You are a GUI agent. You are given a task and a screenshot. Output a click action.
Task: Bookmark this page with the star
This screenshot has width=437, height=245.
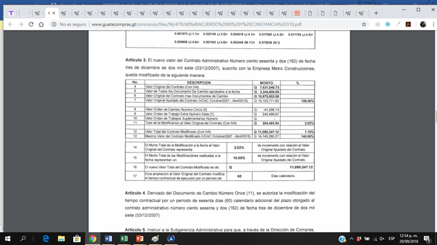pos(364,24)
